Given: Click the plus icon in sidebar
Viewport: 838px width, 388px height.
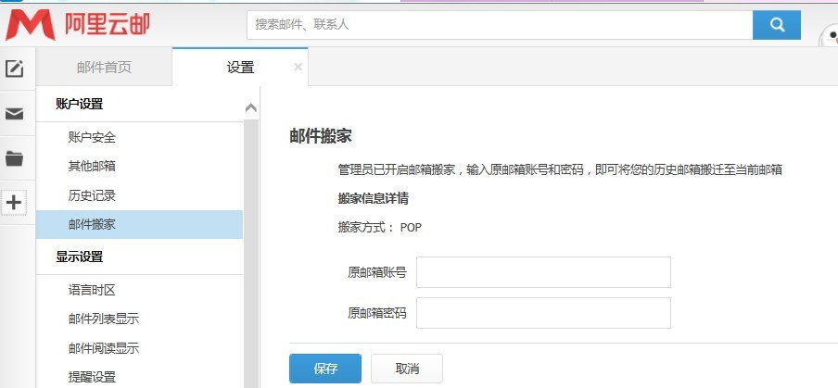Looking at the screenshot, I should (14, 203).
